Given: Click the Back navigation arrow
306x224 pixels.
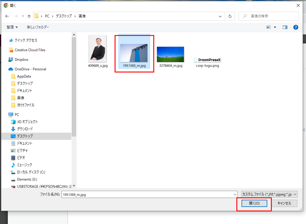Looking at the screenshot, I should pyautogui.click(x=7, y=16).
